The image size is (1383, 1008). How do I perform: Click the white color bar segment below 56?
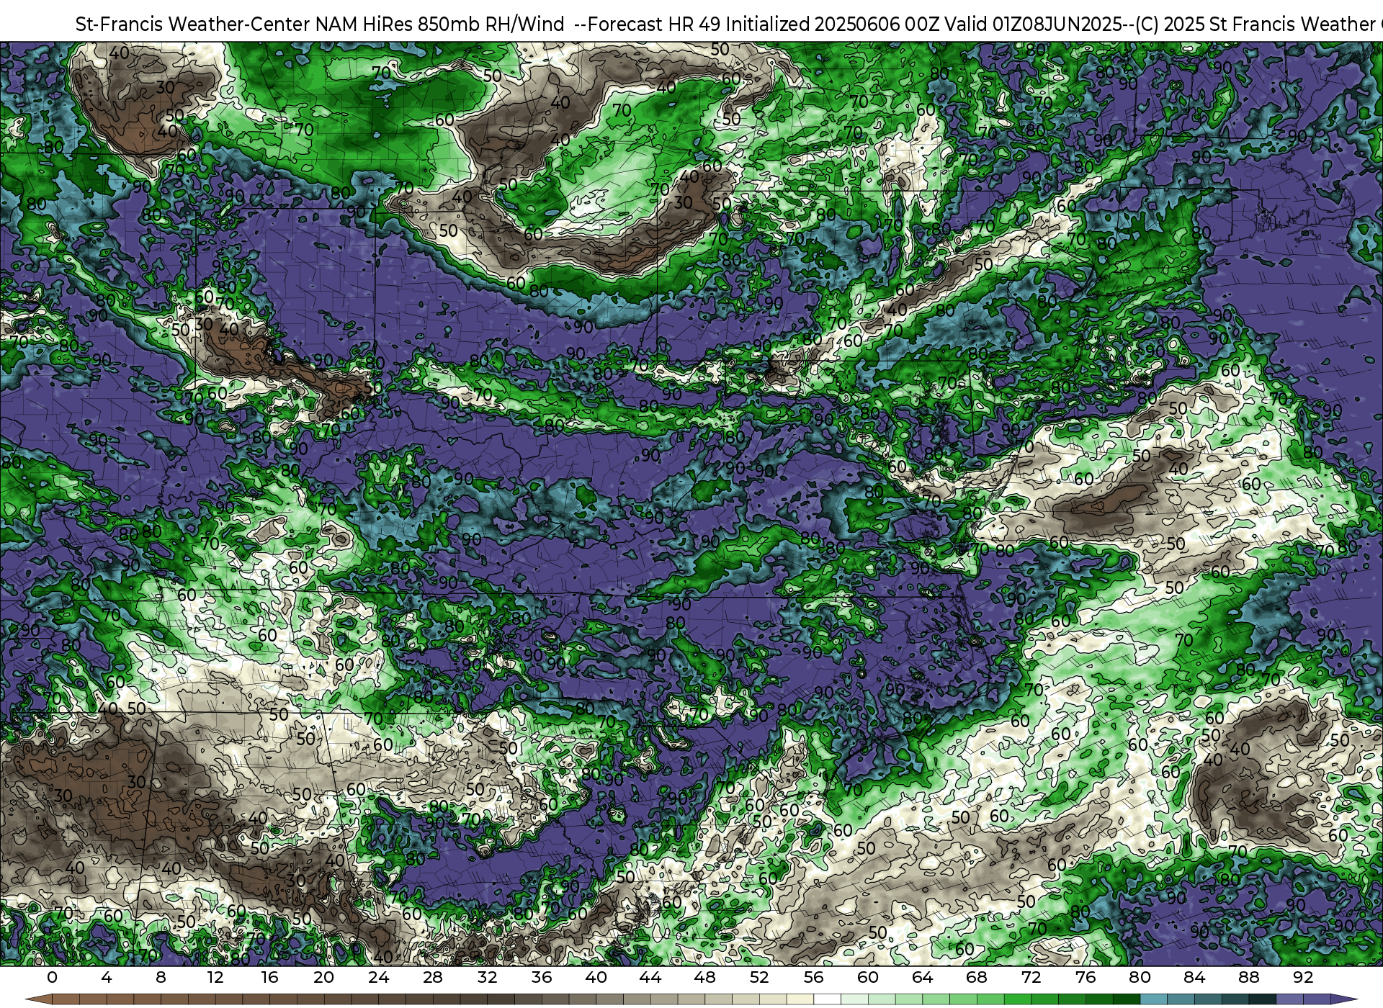click(827, 999)
